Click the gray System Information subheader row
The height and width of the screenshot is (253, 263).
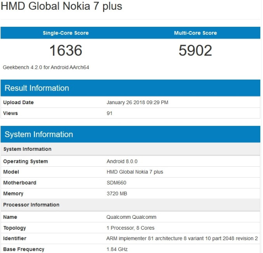tap(130, 149)
